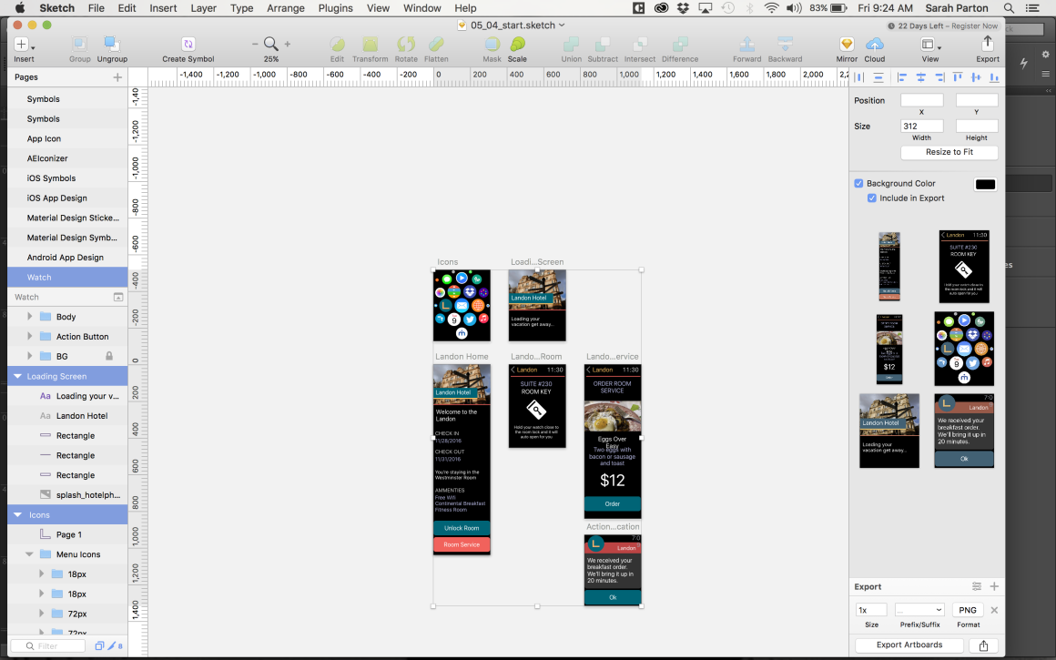This screenshot has height=660, width=1056.
Task: Open the Plugins menu
Action: (x=335, y=8)
